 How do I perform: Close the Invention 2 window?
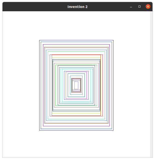[x=148, y=7]
